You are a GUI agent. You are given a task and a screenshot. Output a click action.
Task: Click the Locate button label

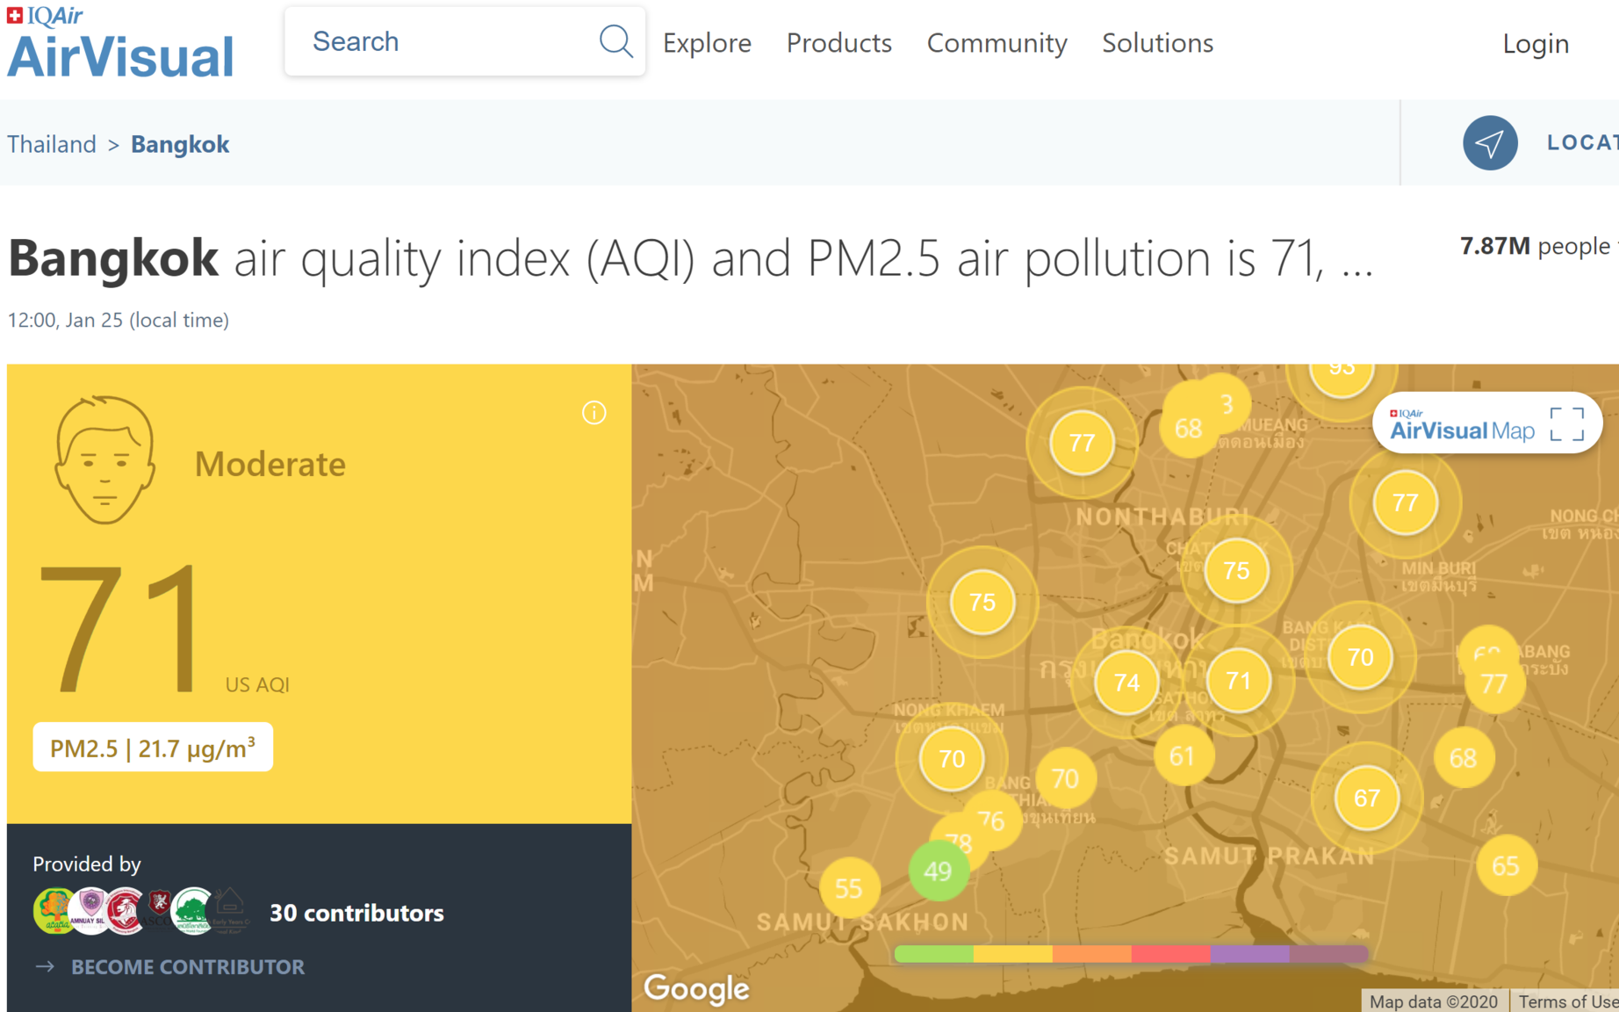point(1582,143)
